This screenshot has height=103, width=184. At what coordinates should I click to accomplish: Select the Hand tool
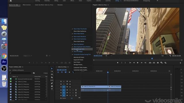pos(52,86)
